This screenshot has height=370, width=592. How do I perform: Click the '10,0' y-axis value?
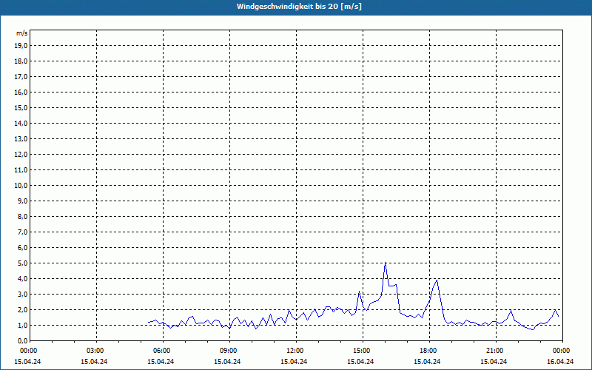(21, 186)
